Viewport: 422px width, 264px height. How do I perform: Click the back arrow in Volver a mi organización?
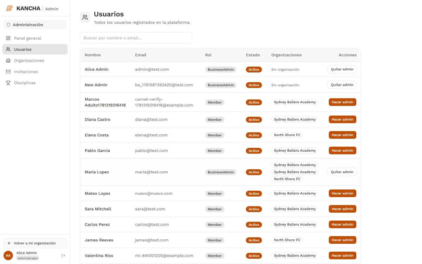pyautogui.click(x=9, y=243)
